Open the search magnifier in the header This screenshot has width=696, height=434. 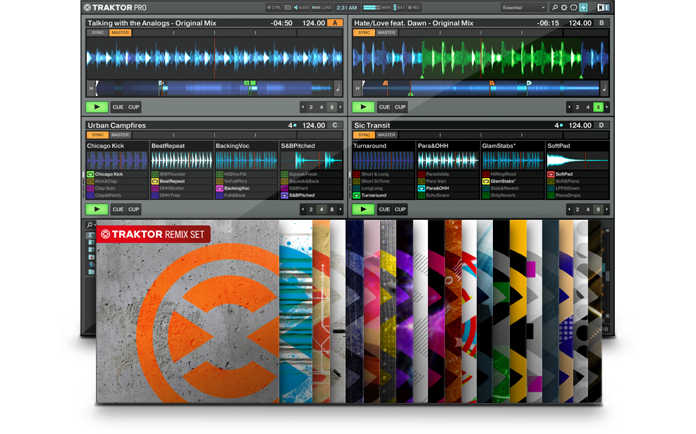pos(555,8)
